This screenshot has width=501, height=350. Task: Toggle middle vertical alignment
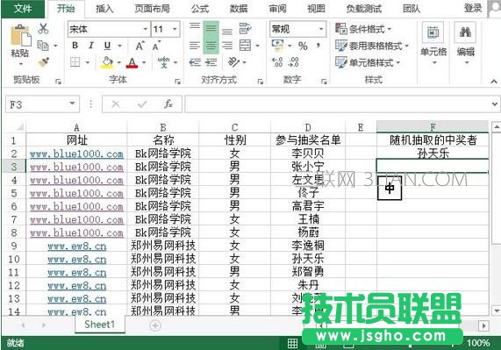coord(211,29)
